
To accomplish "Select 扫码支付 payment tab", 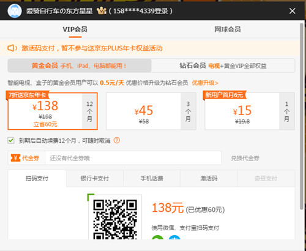I will point(37,178).
